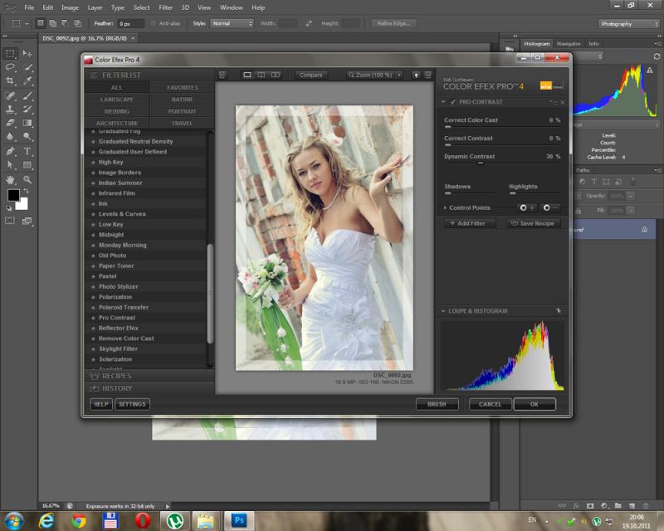Activate the Clone Stamp tool
The height and width of the screenshot is (531, 664).
coord(11,110)
